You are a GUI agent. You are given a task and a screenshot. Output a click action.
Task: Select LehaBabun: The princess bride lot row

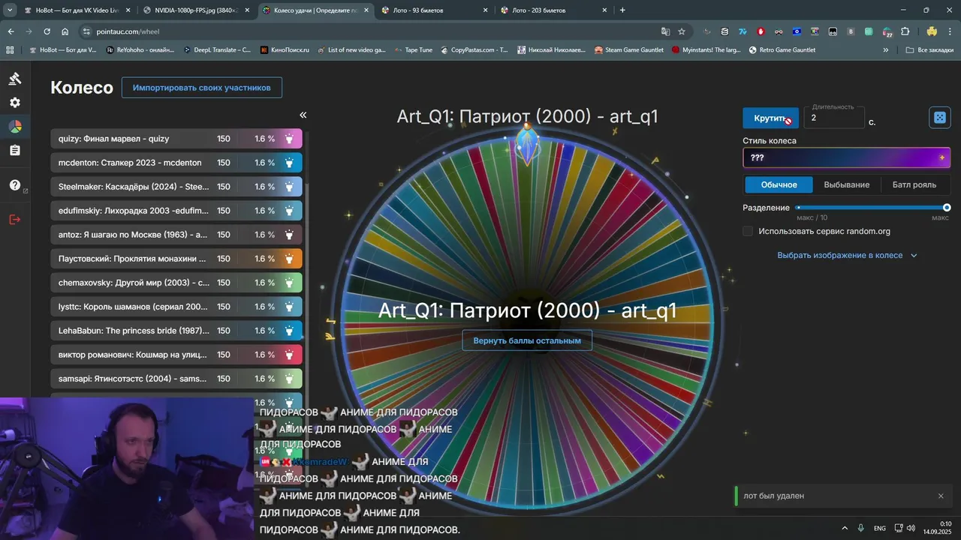[176, 331]
